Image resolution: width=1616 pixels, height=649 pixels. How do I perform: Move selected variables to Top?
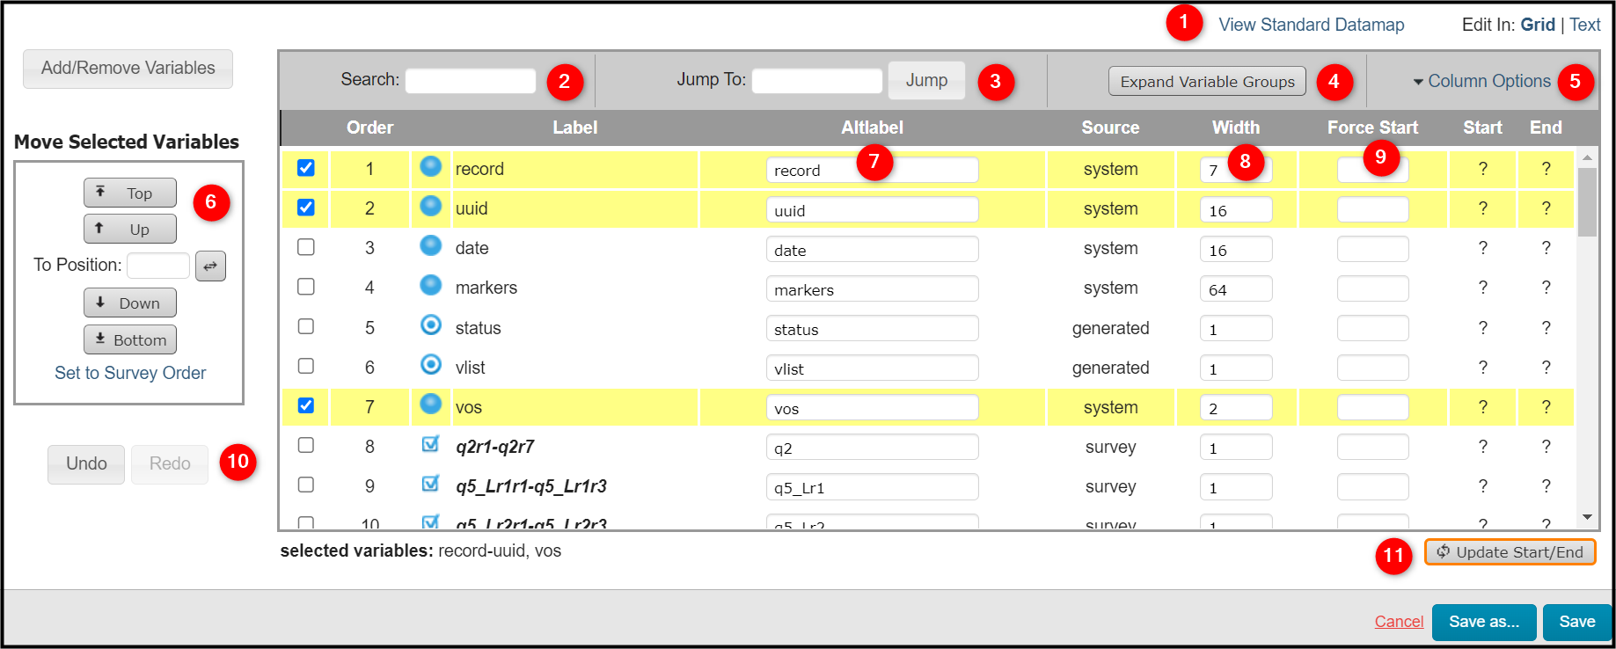click(x=130, y=193)
